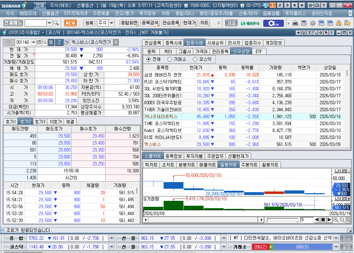This screenshot has width=354, height=253.
Task: Click the 체결 toolbar button
Action: [x=231, y=23]
